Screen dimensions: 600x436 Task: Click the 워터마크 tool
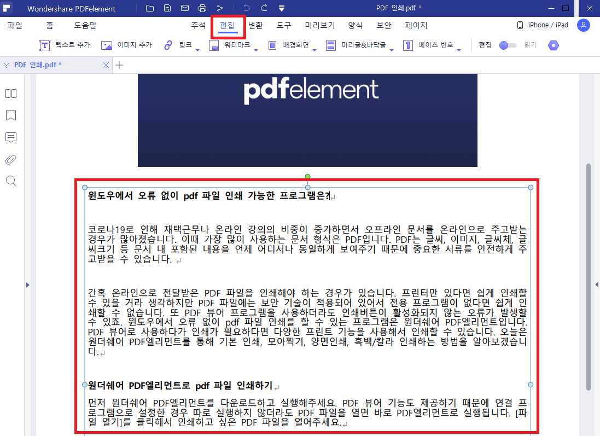pyautogui.click(x=229, y=45)
